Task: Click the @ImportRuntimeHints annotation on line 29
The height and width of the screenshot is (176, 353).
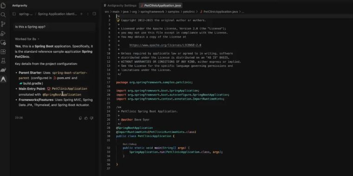Action: point(156,132)
